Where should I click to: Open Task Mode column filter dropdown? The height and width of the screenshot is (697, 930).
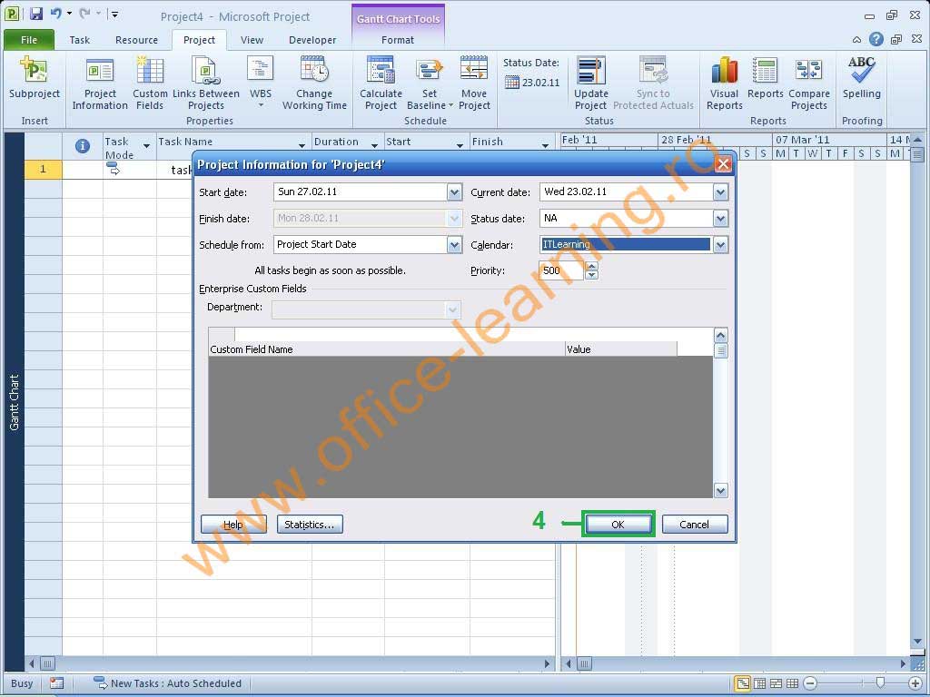coord(146,146)
